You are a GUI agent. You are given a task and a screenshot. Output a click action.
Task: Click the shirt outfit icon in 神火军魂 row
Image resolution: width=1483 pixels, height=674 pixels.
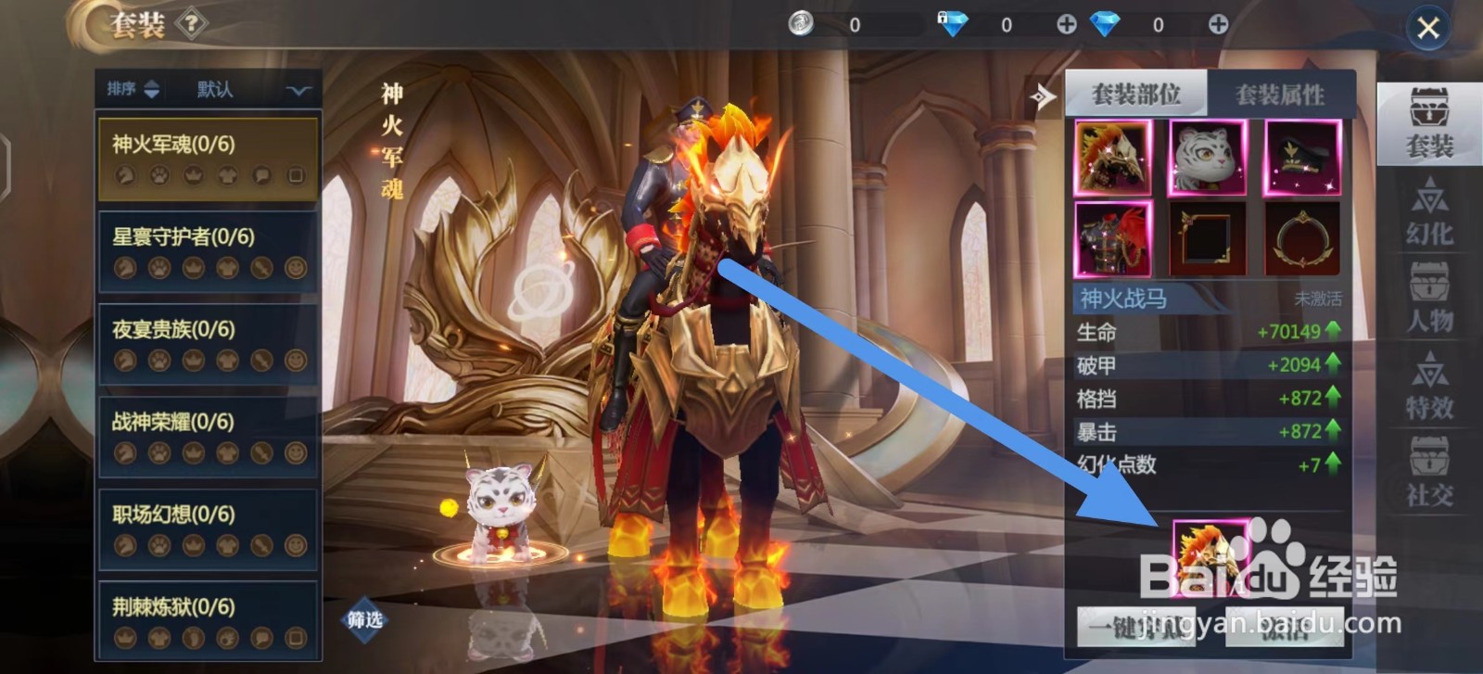click(x=227, y=175)
